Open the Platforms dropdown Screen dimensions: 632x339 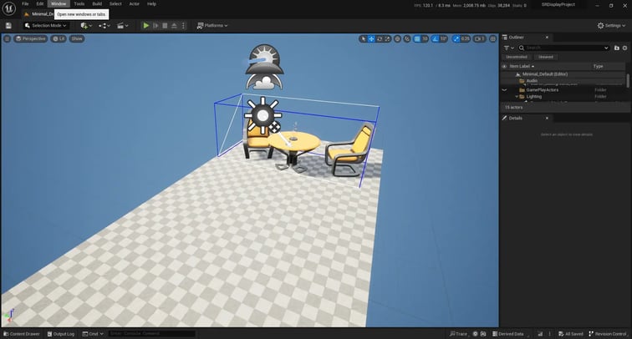click(212, 25)
